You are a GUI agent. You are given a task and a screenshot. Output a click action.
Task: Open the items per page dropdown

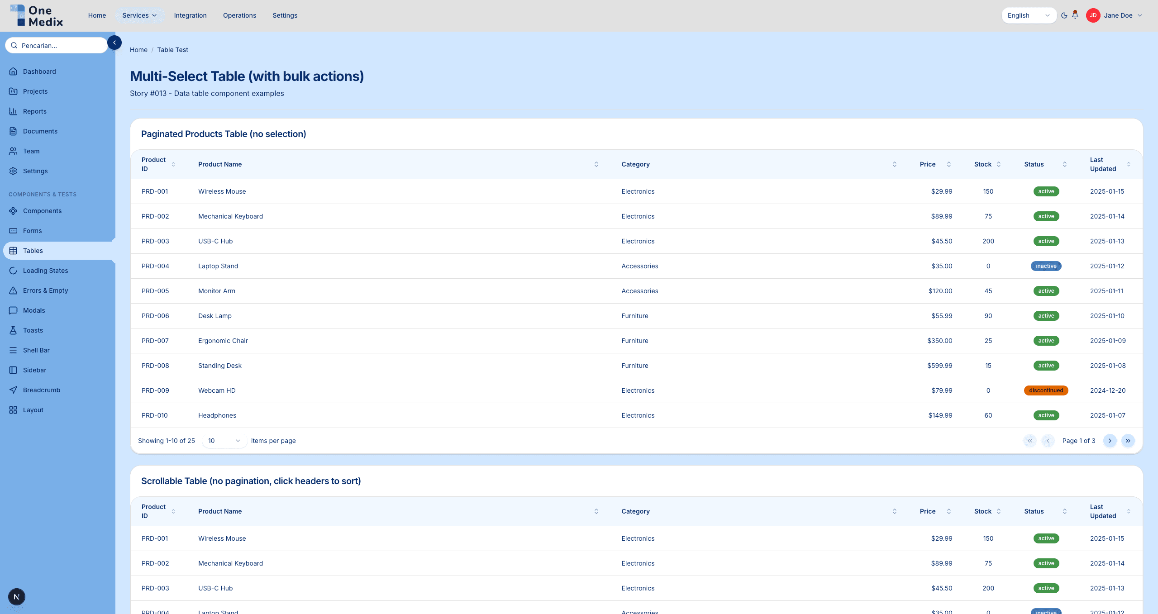[x=224, y=440]
